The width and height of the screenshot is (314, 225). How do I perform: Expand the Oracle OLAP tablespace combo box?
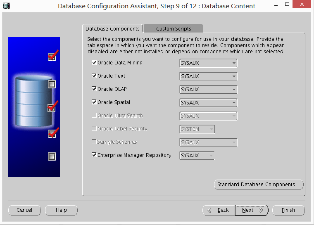pyautogui.click(x=208, y=90)
